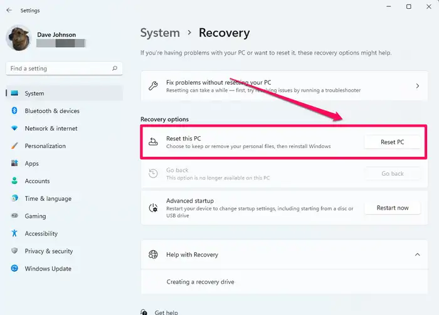Open Creating a recovery drive link
This screenshot has width=439, height=315.
[200, 282]
